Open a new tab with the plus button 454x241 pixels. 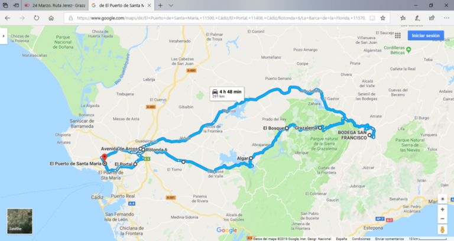160,5
